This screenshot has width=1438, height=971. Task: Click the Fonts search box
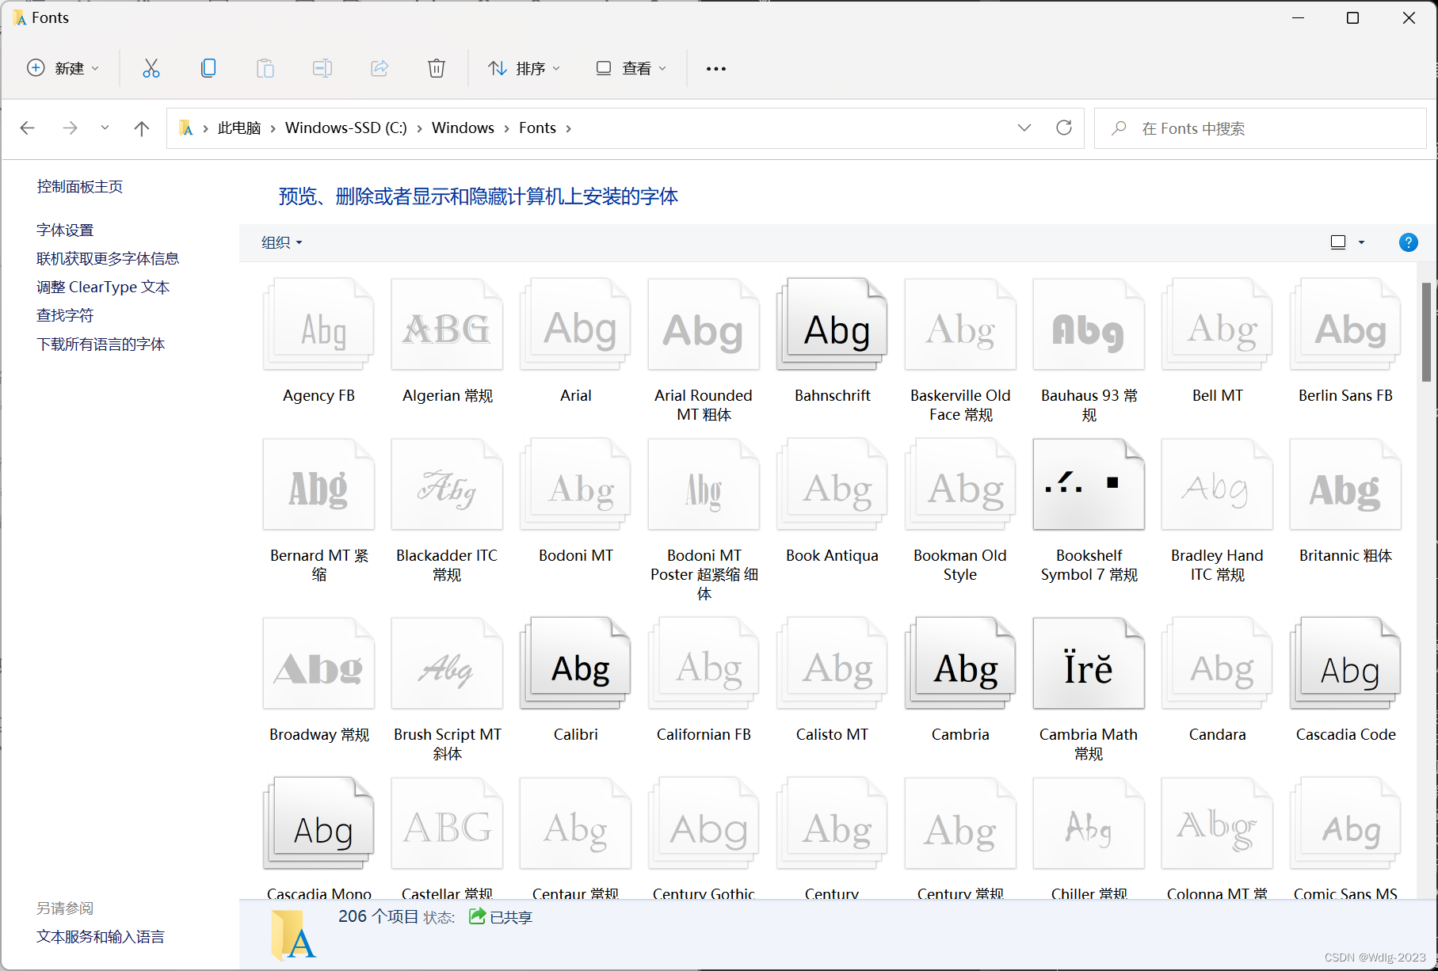[1260, 128]
